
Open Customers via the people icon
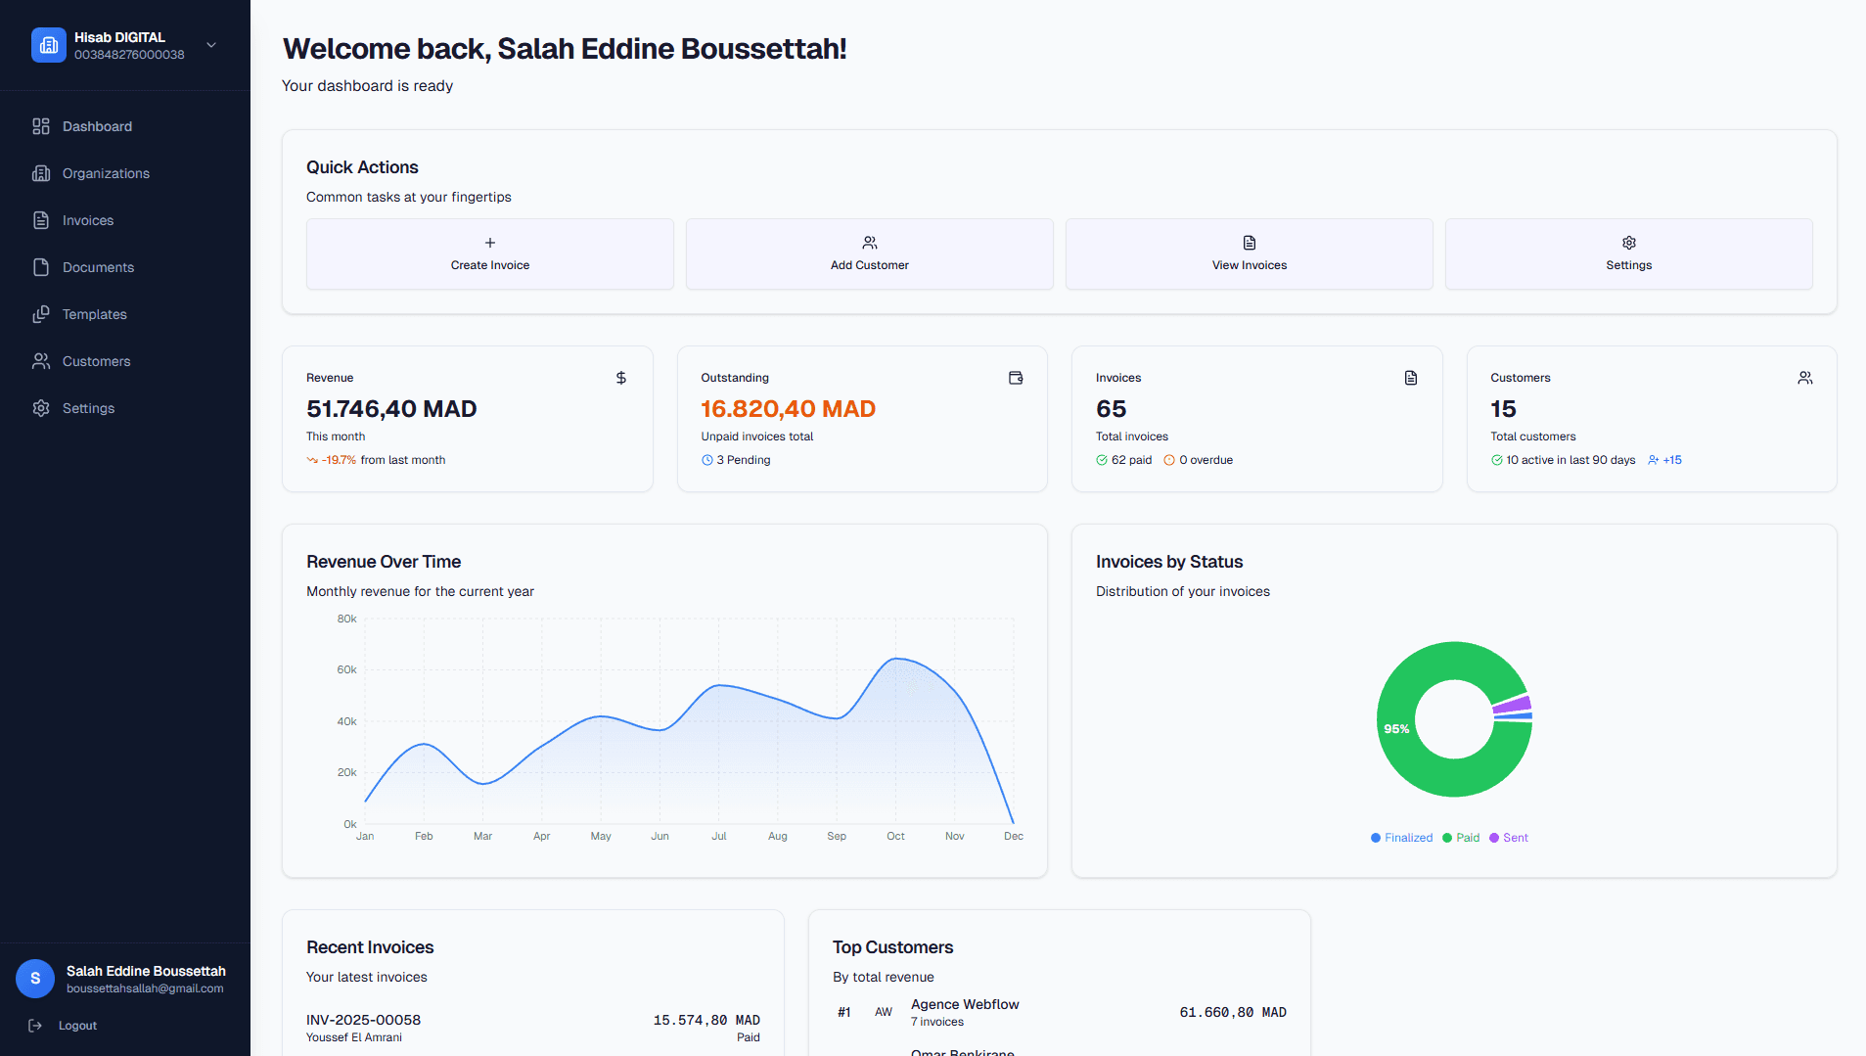[40, 361]
